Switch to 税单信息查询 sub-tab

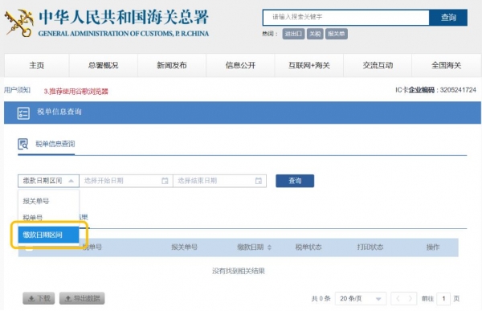(55, 144)
